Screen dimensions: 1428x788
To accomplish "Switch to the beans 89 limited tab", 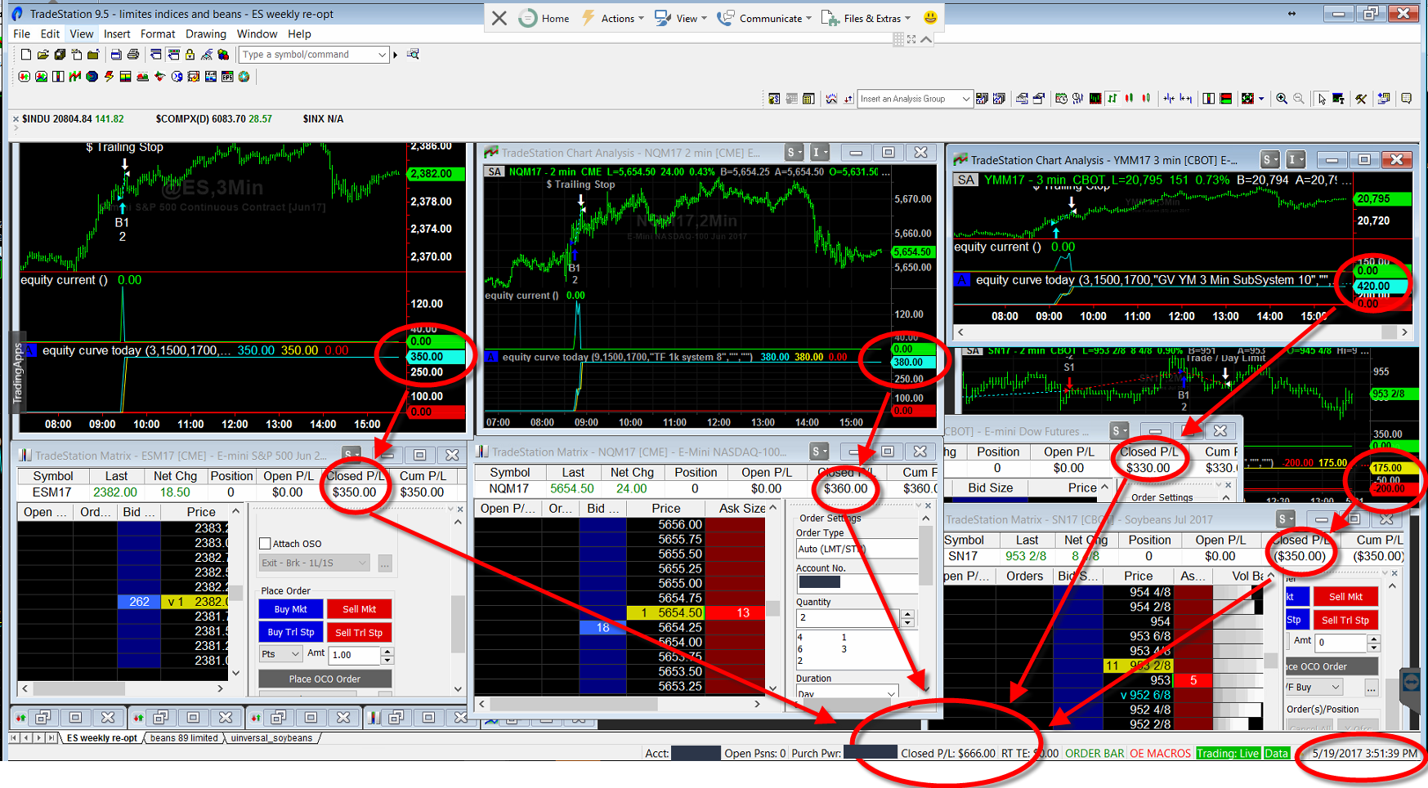I will coord(184,738).
